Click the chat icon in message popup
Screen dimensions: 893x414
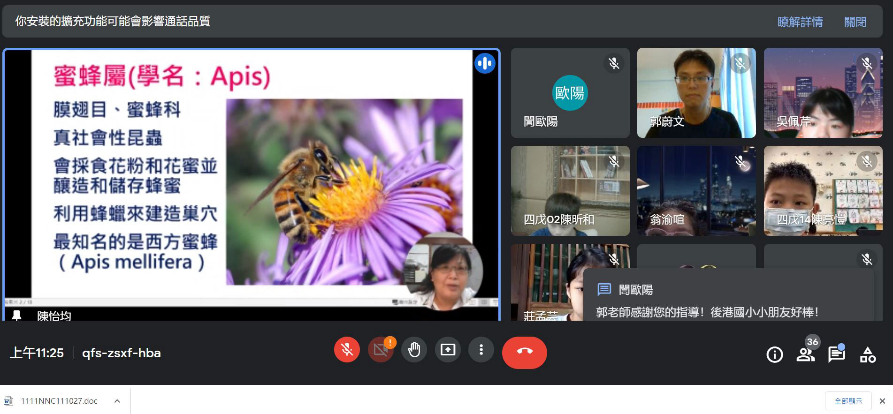coord(604,289)
